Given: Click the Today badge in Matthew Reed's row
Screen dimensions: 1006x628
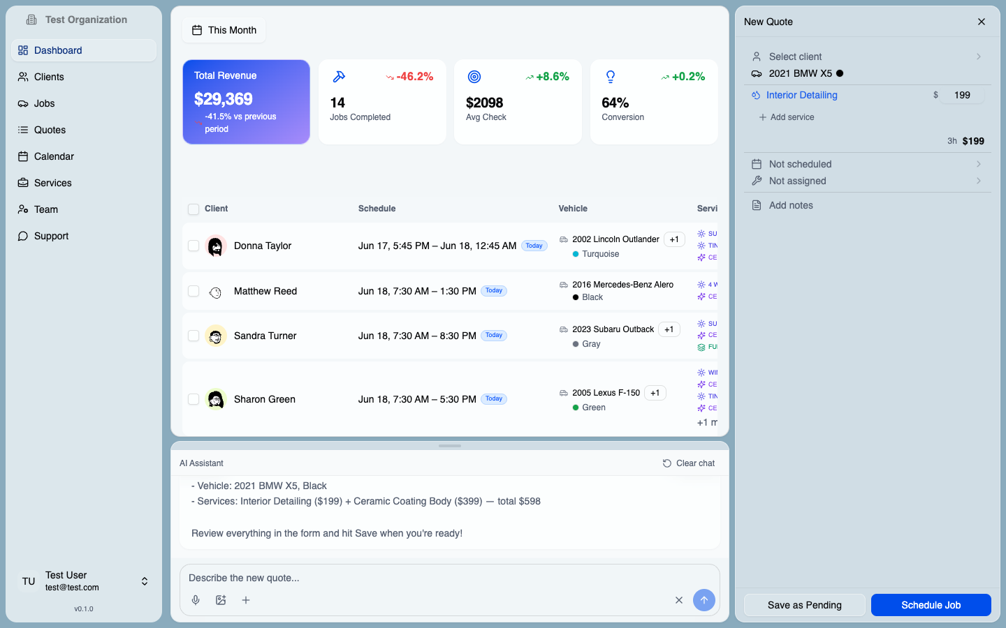Looking at the screenshot, I should point(494,291).
